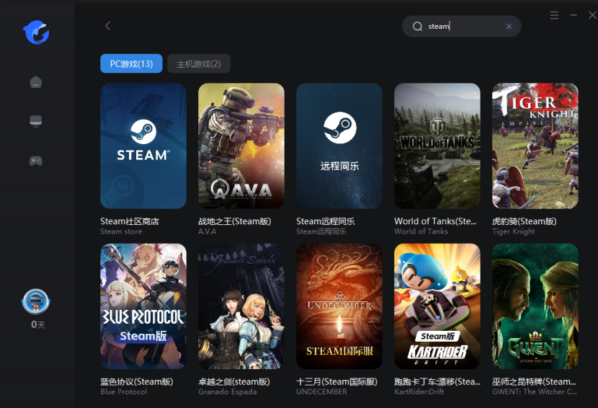
Task: Click the World of Tanks(Ste... title
Action: 435,221
